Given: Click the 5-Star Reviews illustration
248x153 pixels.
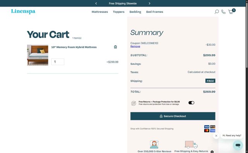Looking at the screenshot, I should click(x=154, y=144).
